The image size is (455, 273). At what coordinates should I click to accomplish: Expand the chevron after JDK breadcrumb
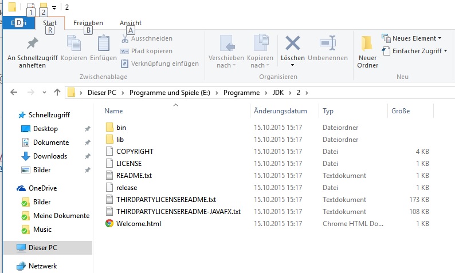[x=290, y=93]
